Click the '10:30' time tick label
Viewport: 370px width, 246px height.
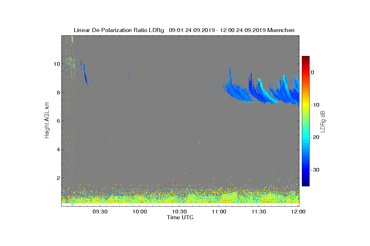179,212
